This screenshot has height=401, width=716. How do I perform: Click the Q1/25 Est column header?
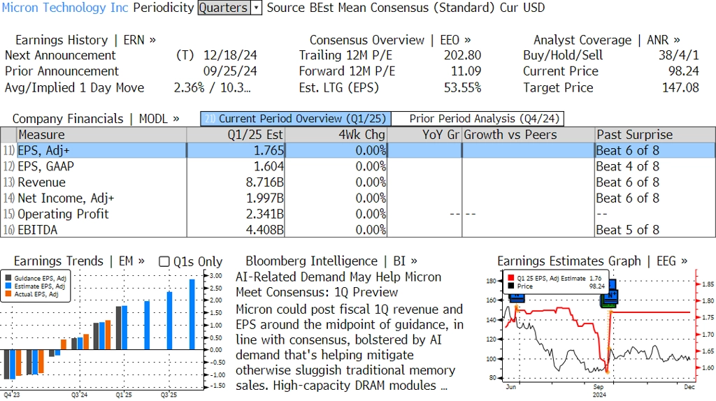(x=236, y=135)
